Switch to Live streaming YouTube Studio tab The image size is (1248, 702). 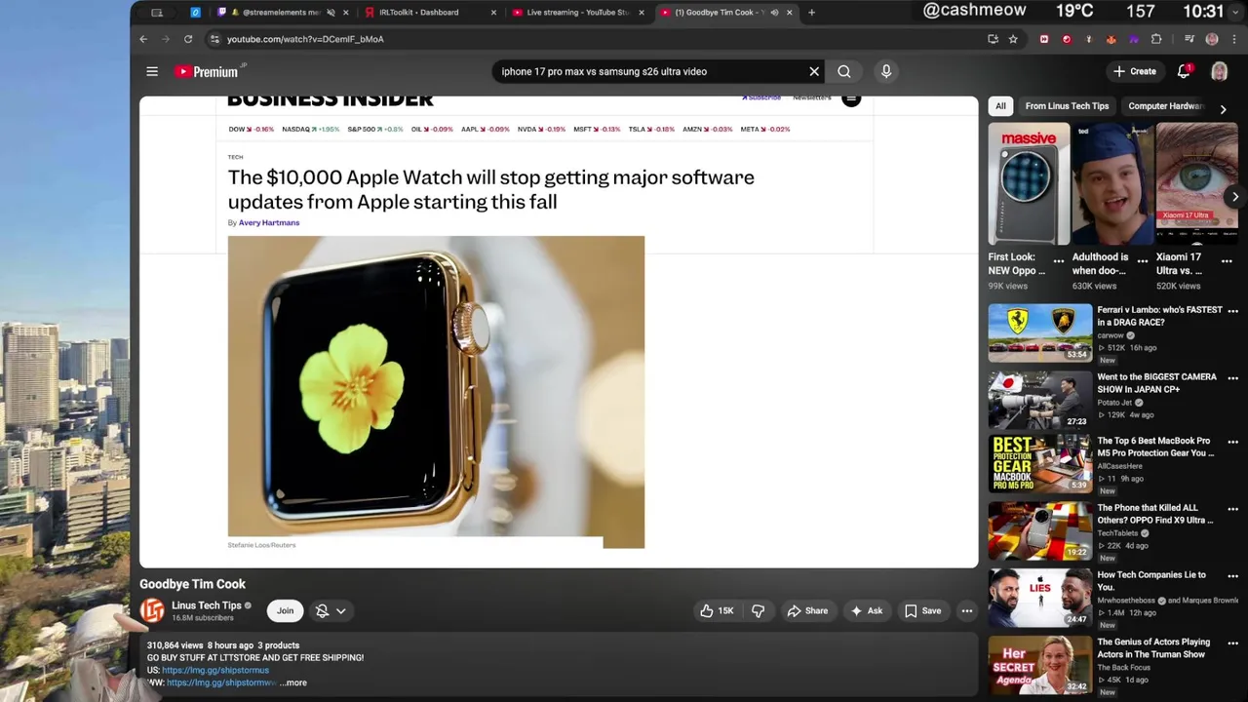pyautogui.click(x=579, y=13)
